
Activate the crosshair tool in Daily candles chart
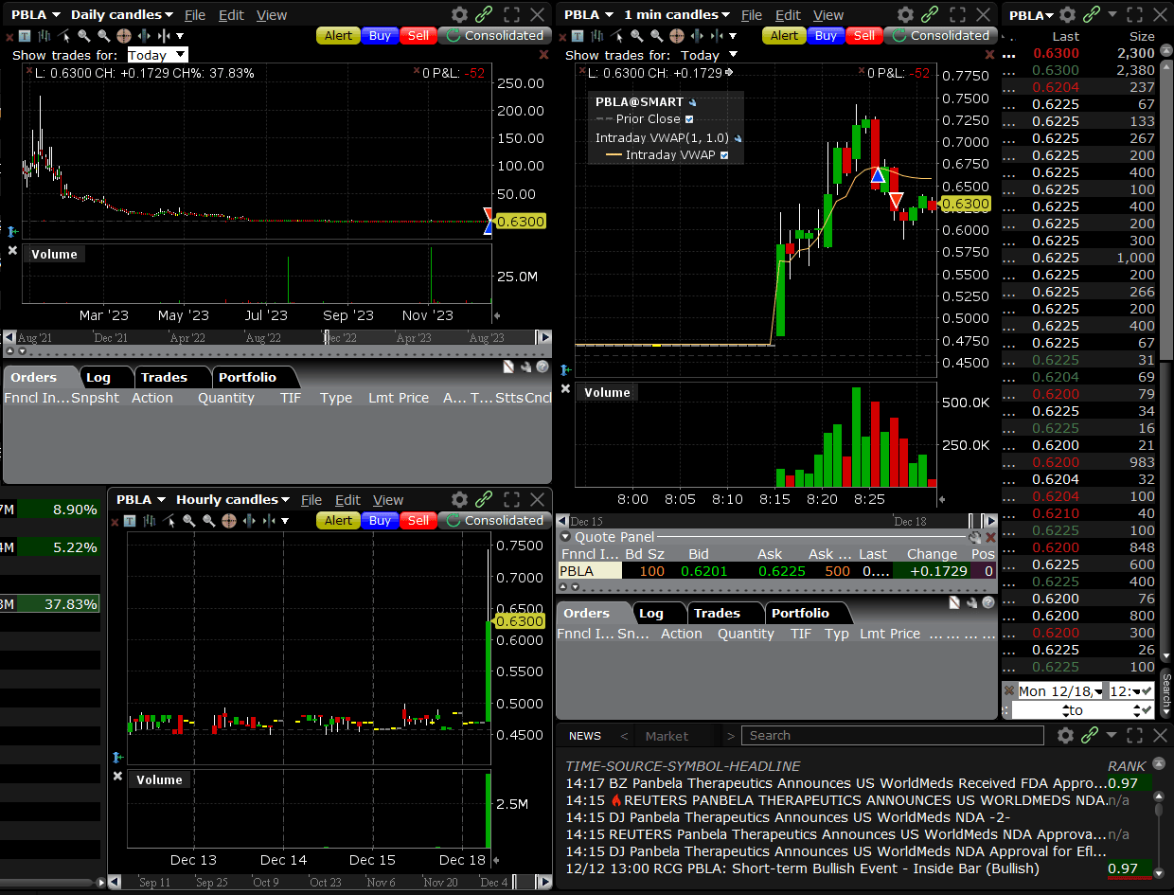click(x=124, y=36)
